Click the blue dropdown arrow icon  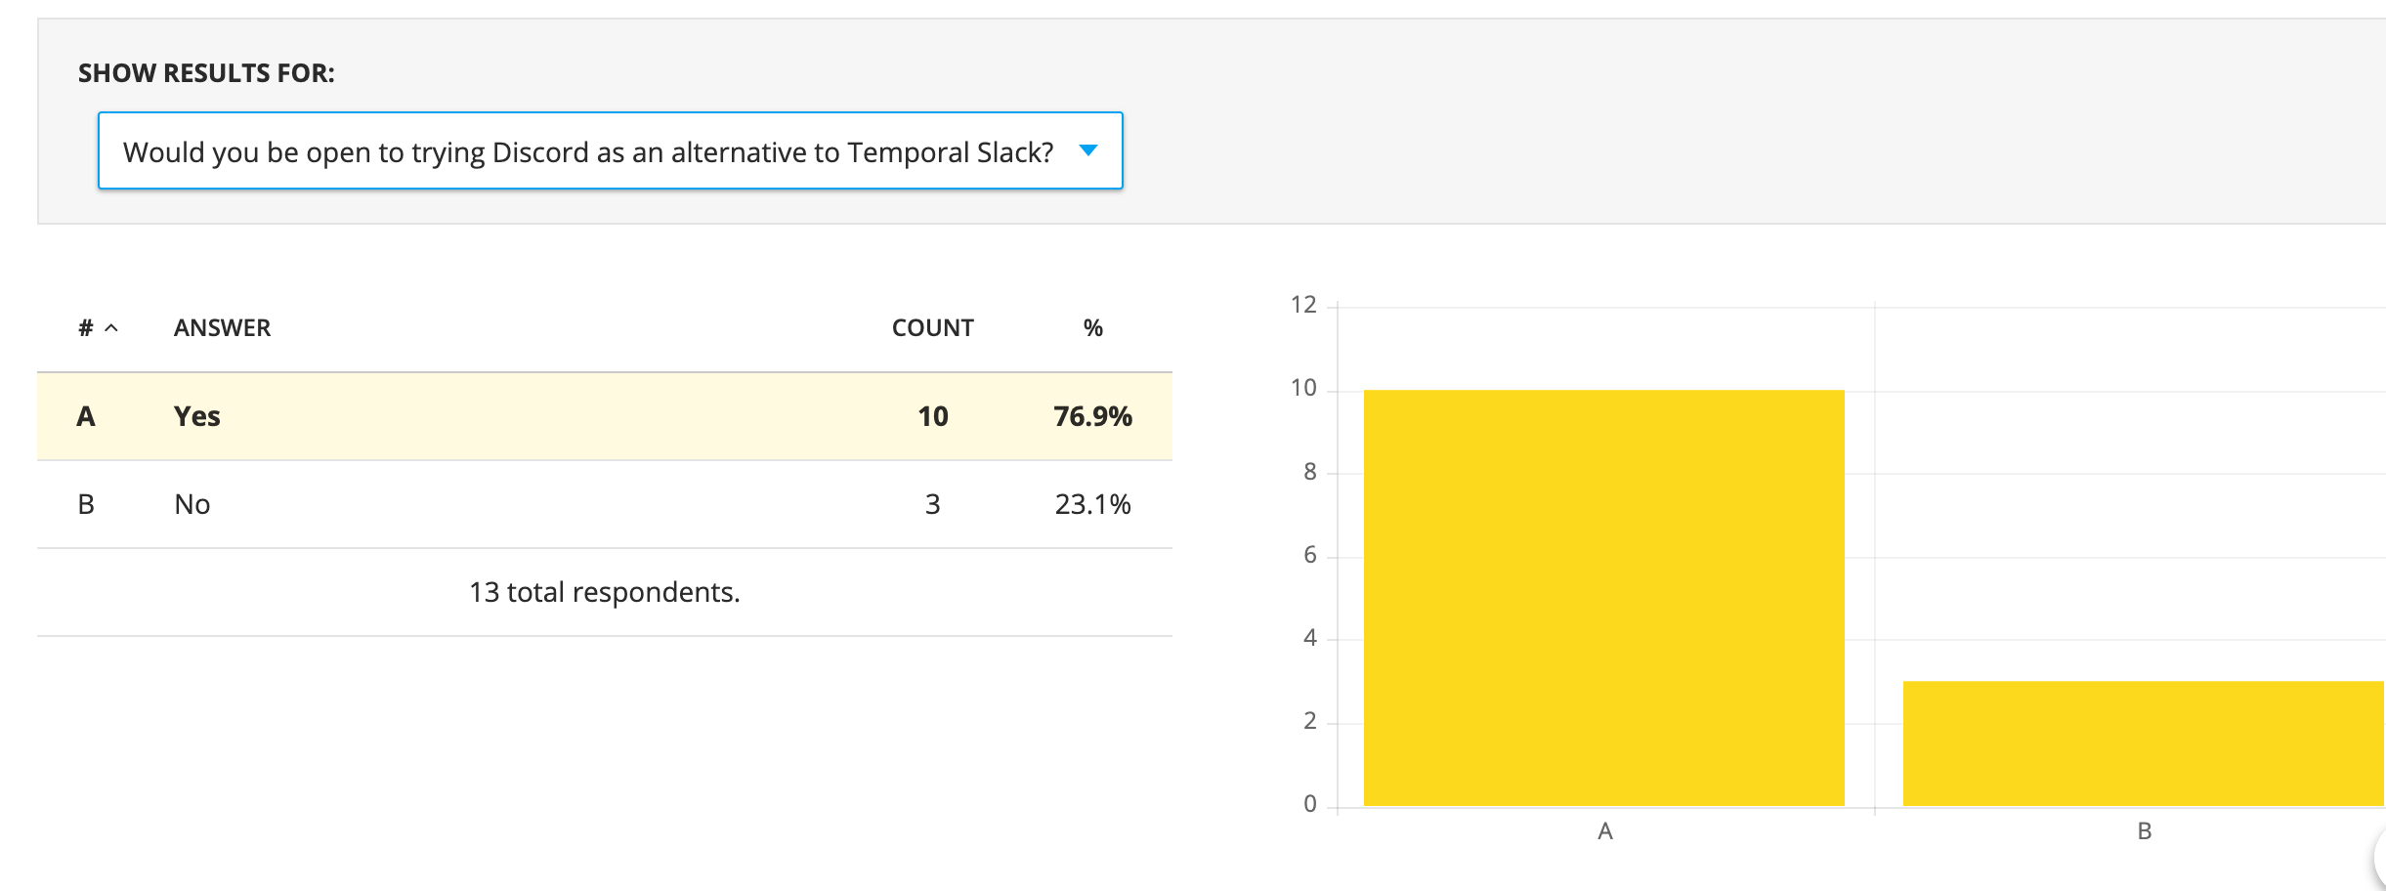tap(1087, 150)
